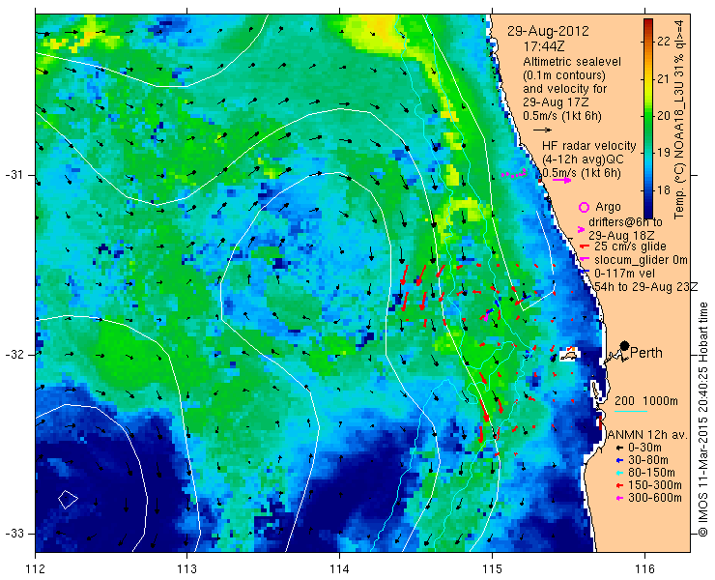Image resolution: width=715 pixels, height=580 pixels.
Task: Click latitude axis label '-32'
Action: click(14, 355)
